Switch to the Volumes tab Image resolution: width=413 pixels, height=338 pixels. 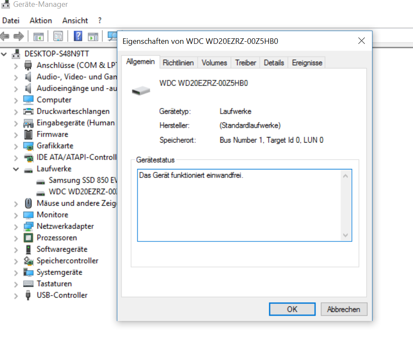[214, 63]
